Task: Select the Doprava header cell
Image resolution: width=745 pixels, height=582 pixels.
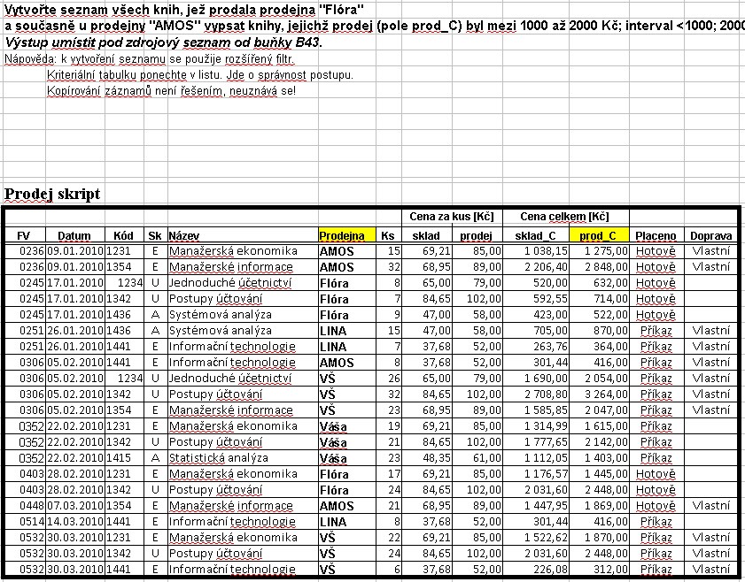Action: tap(711, 236)
